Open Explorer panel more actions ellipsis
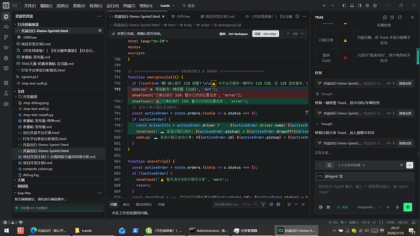The image size is (420, 236). (x=99, y=16)
